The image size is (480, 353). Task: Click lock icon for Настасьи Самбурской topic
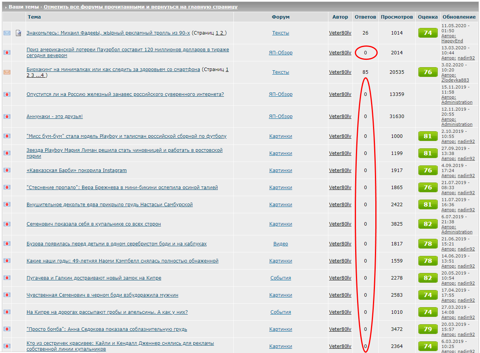[x=7, y=204]
